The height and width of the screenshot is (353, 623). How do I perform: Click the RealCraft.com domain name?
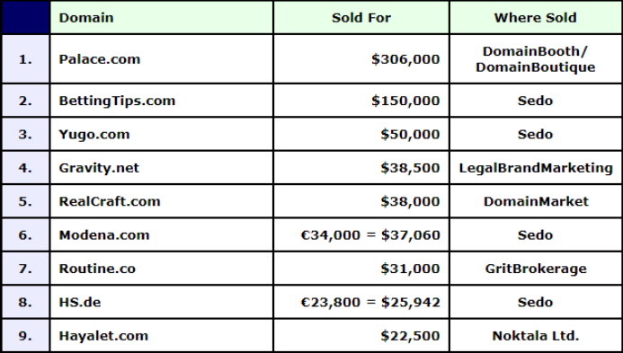(x=110, y=201)
